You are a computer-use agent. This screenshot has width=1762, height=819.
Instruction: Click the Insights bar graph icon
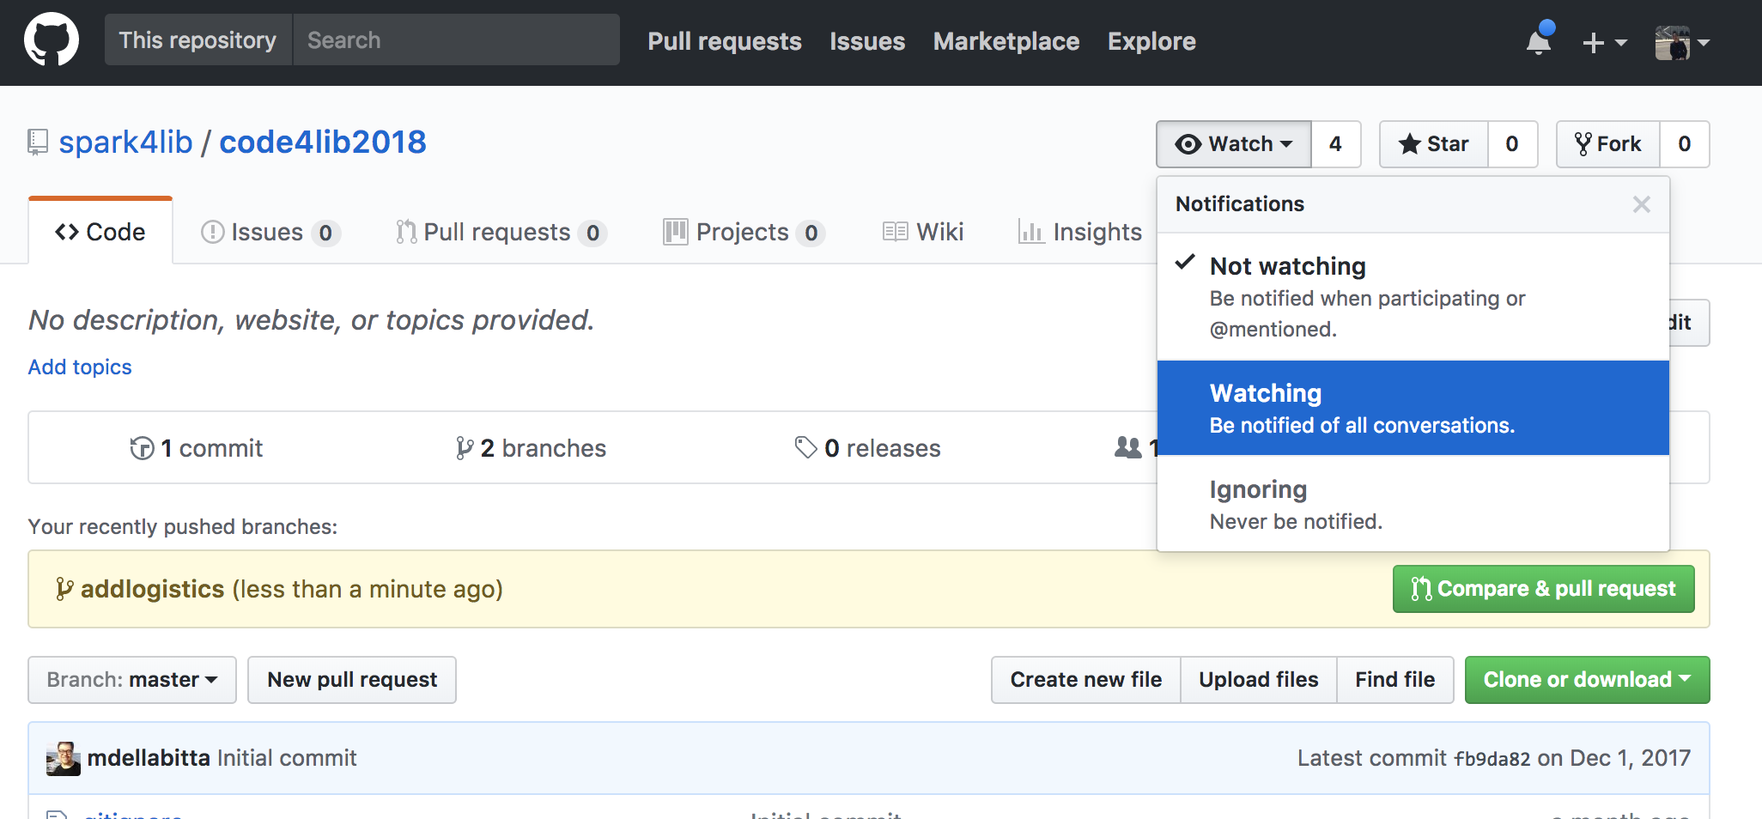coord(1031,232)
